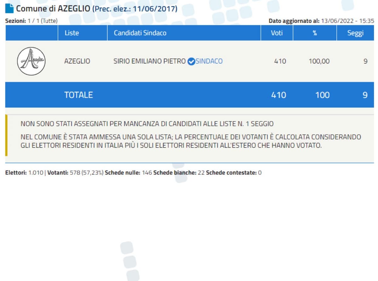Click the Voti column header

277,33
